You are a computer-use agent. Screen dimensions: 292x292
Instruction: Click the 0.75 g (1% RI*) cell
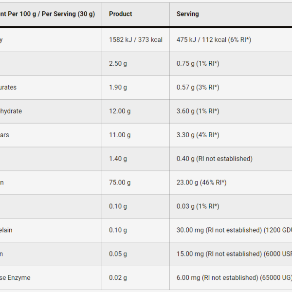click(198, 64)
